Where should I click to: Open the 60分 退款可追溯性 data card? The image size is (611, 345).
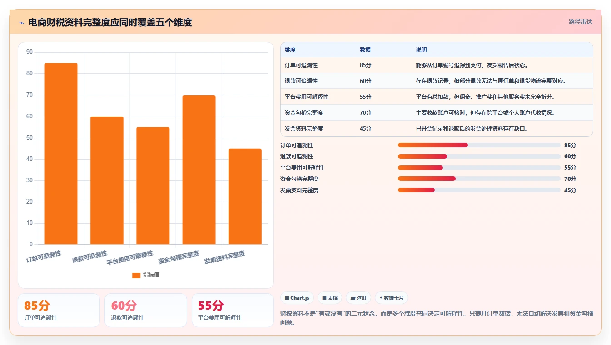146,310
